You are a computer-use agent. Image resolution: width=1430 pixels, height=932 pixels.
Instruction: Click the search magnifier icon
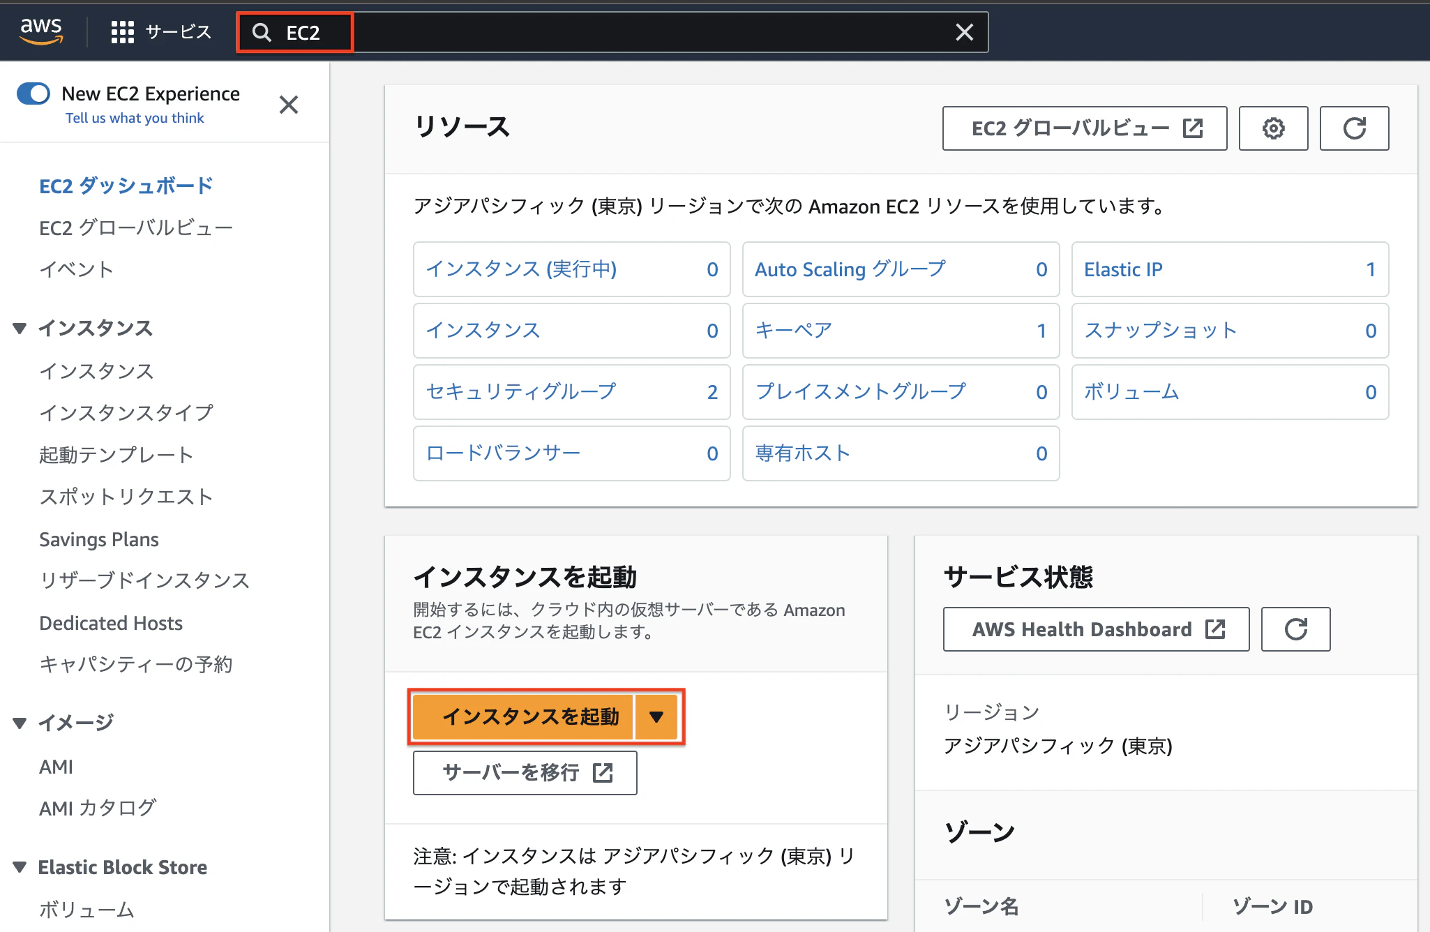(x=262, y=32)
